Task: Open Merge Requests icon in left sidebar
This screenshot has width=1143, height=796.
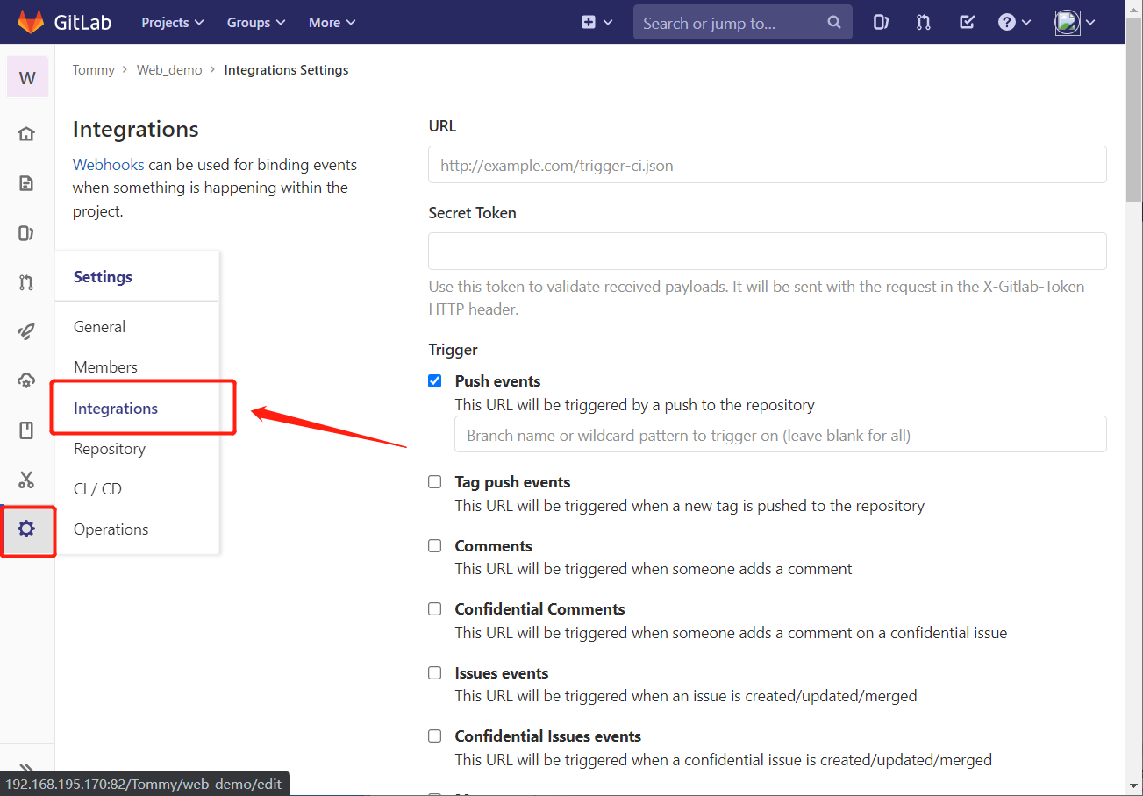Action: [26, 282]
